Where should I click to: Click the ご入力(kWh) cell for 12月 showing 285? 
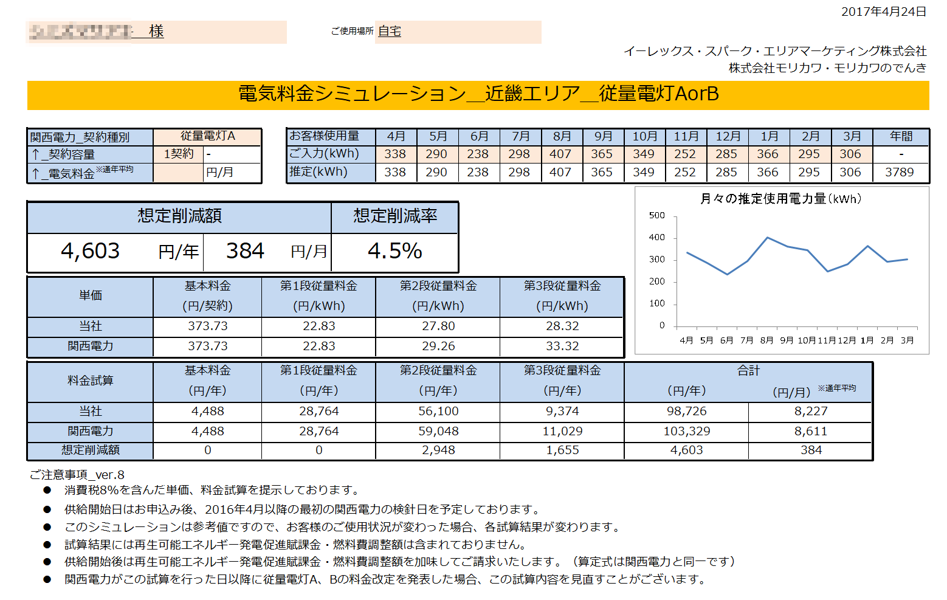726,154
